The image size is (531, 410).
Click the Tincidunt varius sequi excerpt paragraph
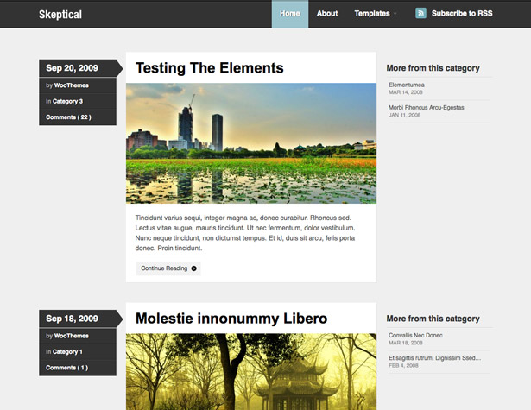coord(245,233)
